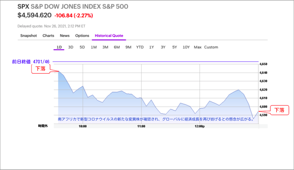Set chart range to 3M
The height and width of the screenshot is (170, 294).
click(x=105, y=47)
